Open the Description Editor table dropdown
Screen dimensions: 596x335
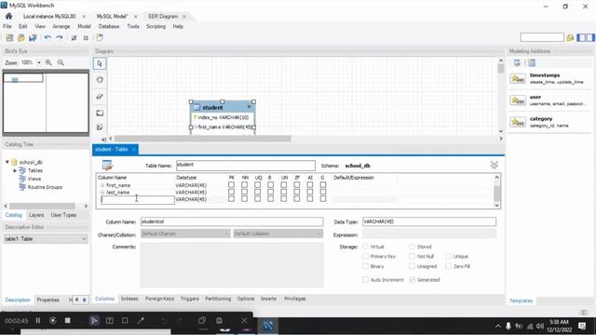pyautogui.click(x=46, y=238)
